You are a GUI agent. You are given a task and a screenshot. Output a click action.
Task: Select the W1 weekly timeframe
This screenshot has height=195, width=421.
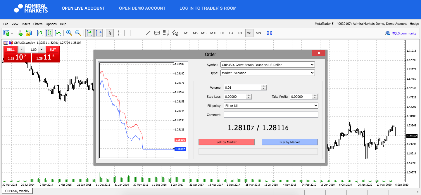[249, 33]
